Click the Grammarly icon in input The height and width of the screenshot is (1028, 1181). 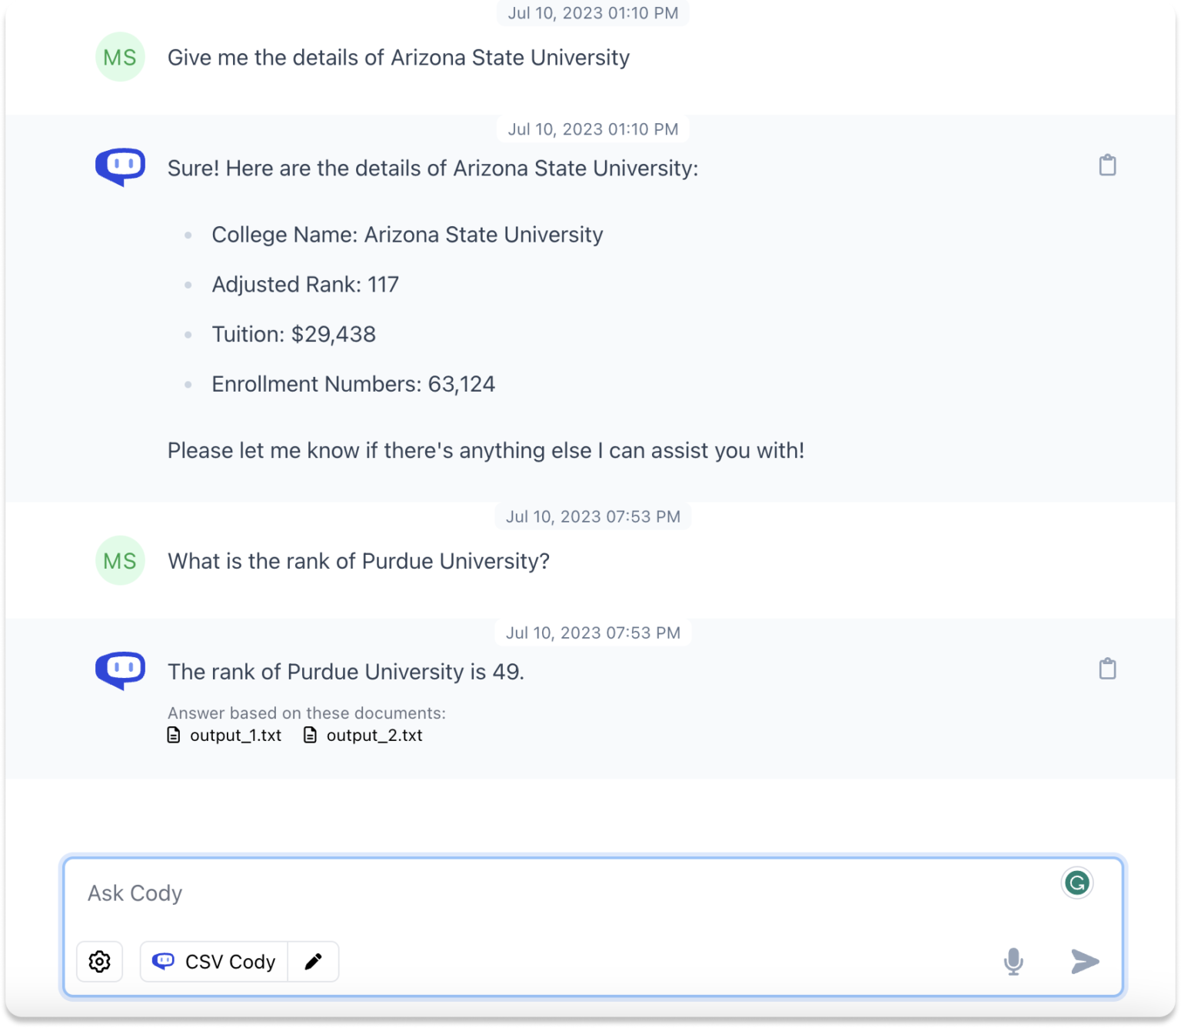(1076, 883)
